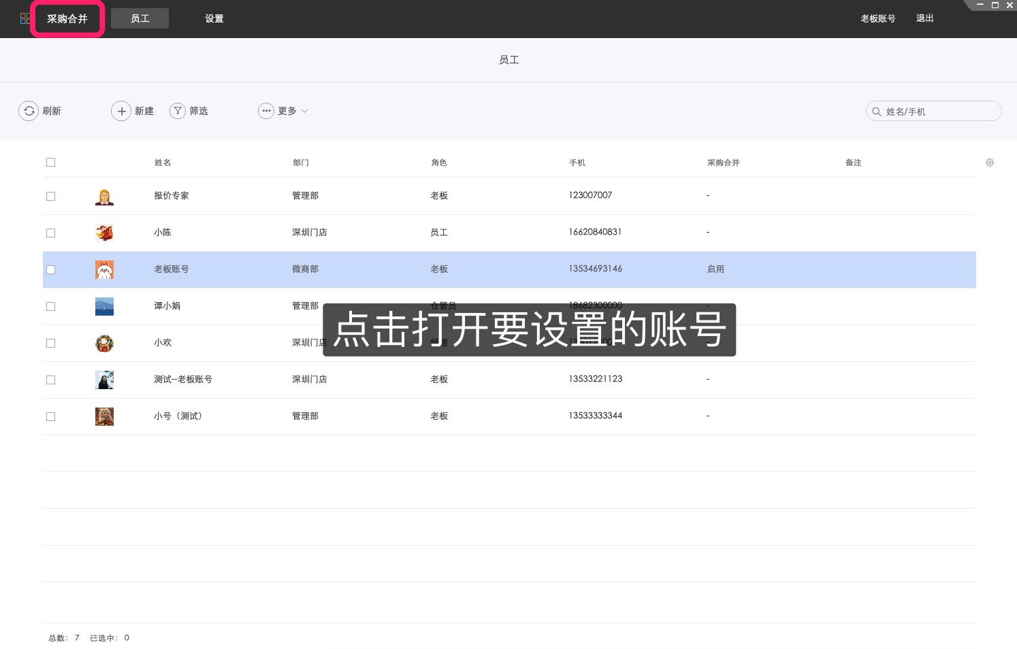Click the 更多 ellipsis icon
Screen dimensions: 1017x649
point(266,111)
